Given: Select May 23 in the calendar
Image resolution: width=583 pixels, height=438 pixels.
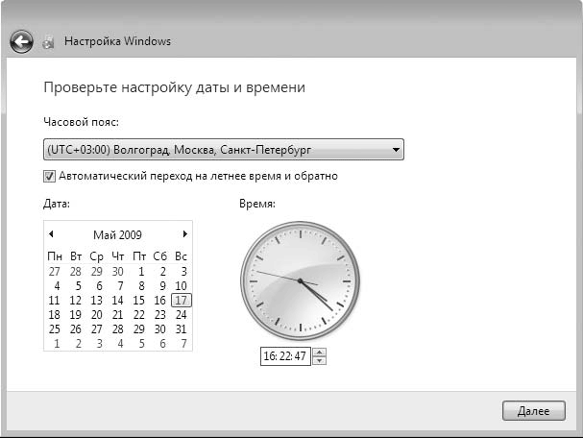Looking at the screenshot, I should coord(159,314).
